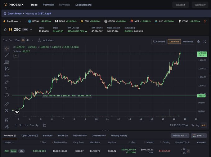Activate the zoom in tool

click(7, 111)
